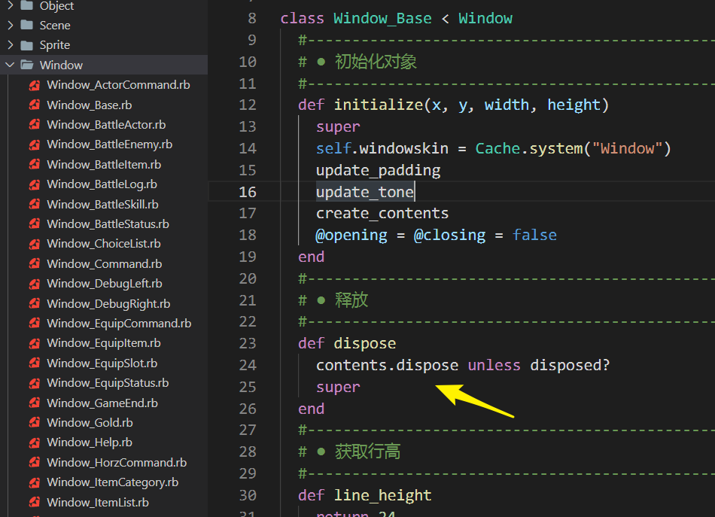Select Window_EquipItem.rb file

tap(104, 343)
